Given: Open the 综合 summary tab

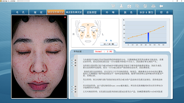Looking at the screenshot, I should pos(164,12).
